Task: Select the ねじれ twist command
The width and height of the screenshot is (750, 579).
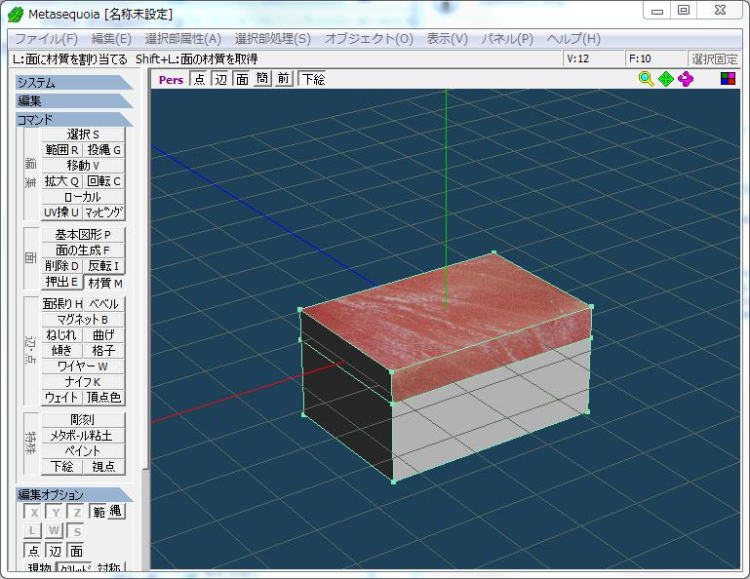Action: coord(62,335)
